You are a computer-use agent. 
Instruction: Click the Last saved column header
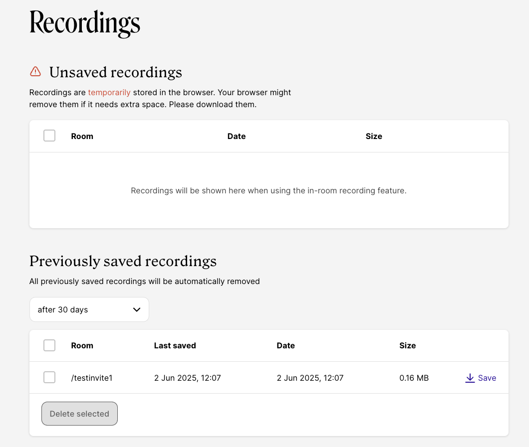[175, 345]
